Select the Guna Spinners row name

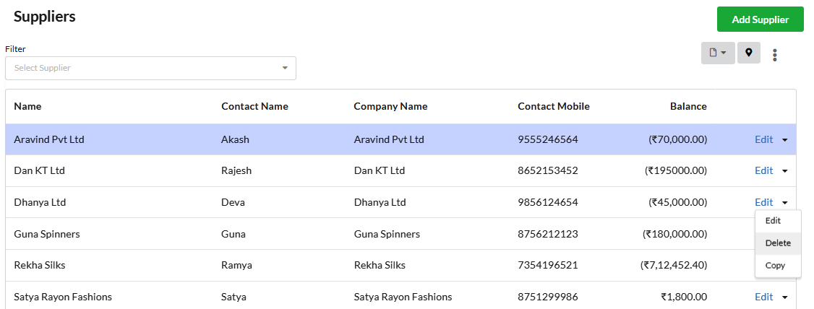47,234
